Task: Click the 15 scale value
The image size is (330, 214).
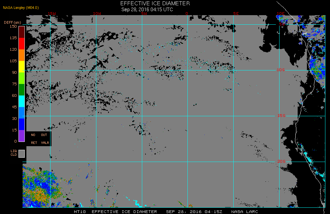Action: [14, 130]
